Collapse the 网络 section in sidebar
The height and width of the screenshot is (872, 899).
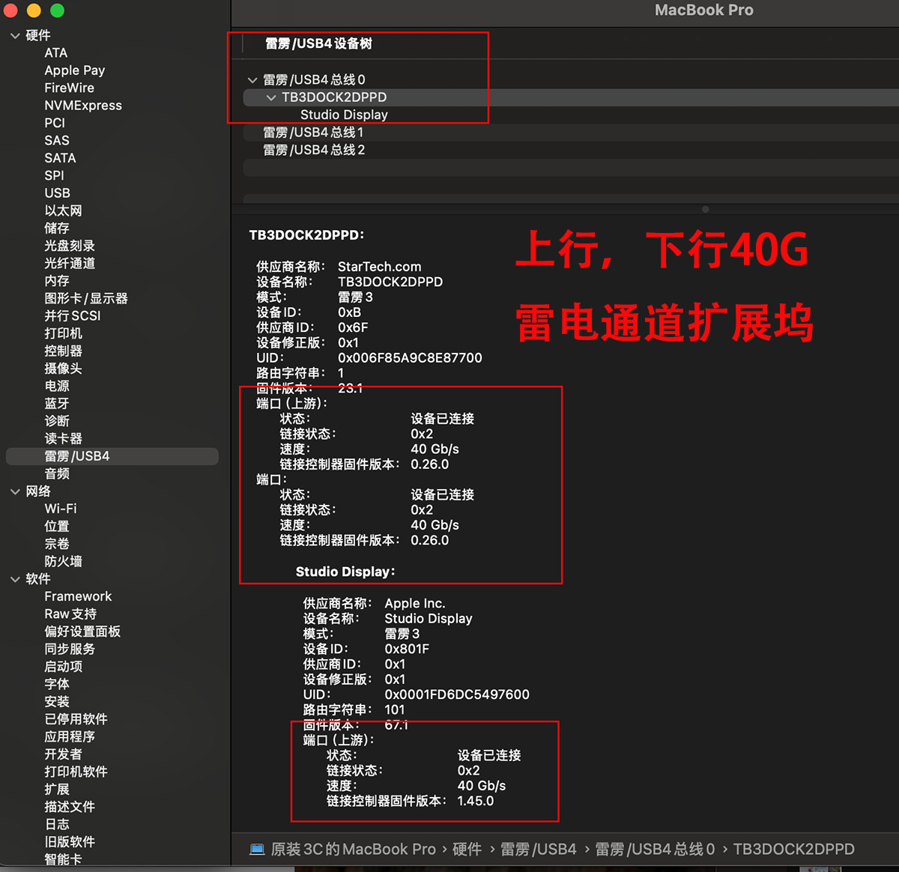point(15,491)
